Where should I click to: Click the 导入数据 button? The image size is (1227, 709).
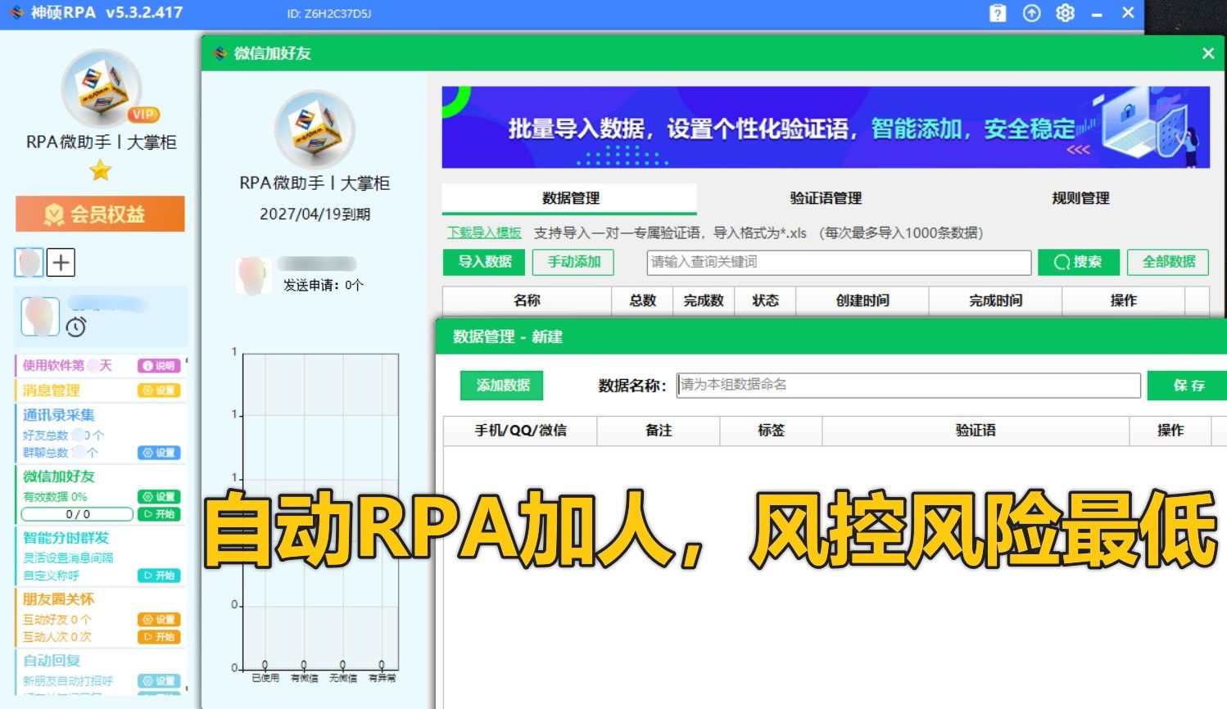pyautogui.click(x=483, y=262)
